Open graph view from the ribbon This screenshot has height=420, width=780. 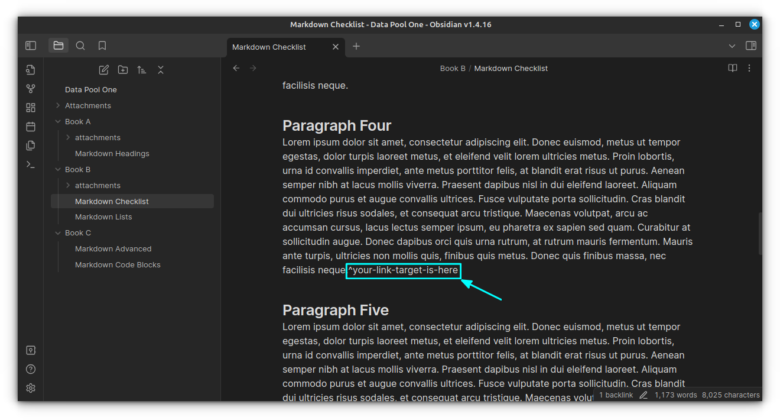pyautogui.click(x=31, y=89)
